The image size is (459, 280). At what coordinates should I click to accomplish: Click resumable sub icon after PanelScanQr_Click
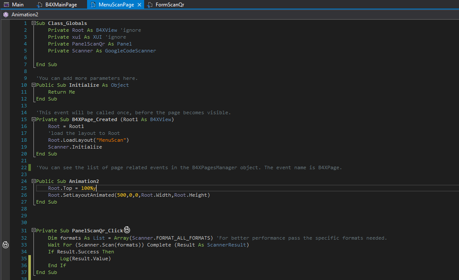pos(127,230)
